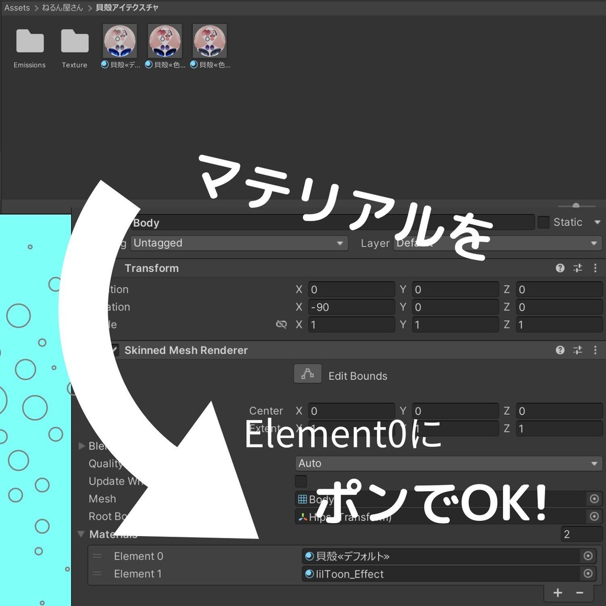Screen dimensions: 606x606
Task: Open the Quality dropdown set to Auto
Action: [x=448, y=463]
